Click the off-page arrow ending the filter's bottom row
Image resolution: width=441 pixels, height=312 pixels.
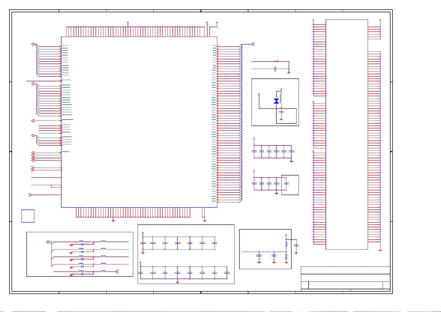tap(117, 271)
